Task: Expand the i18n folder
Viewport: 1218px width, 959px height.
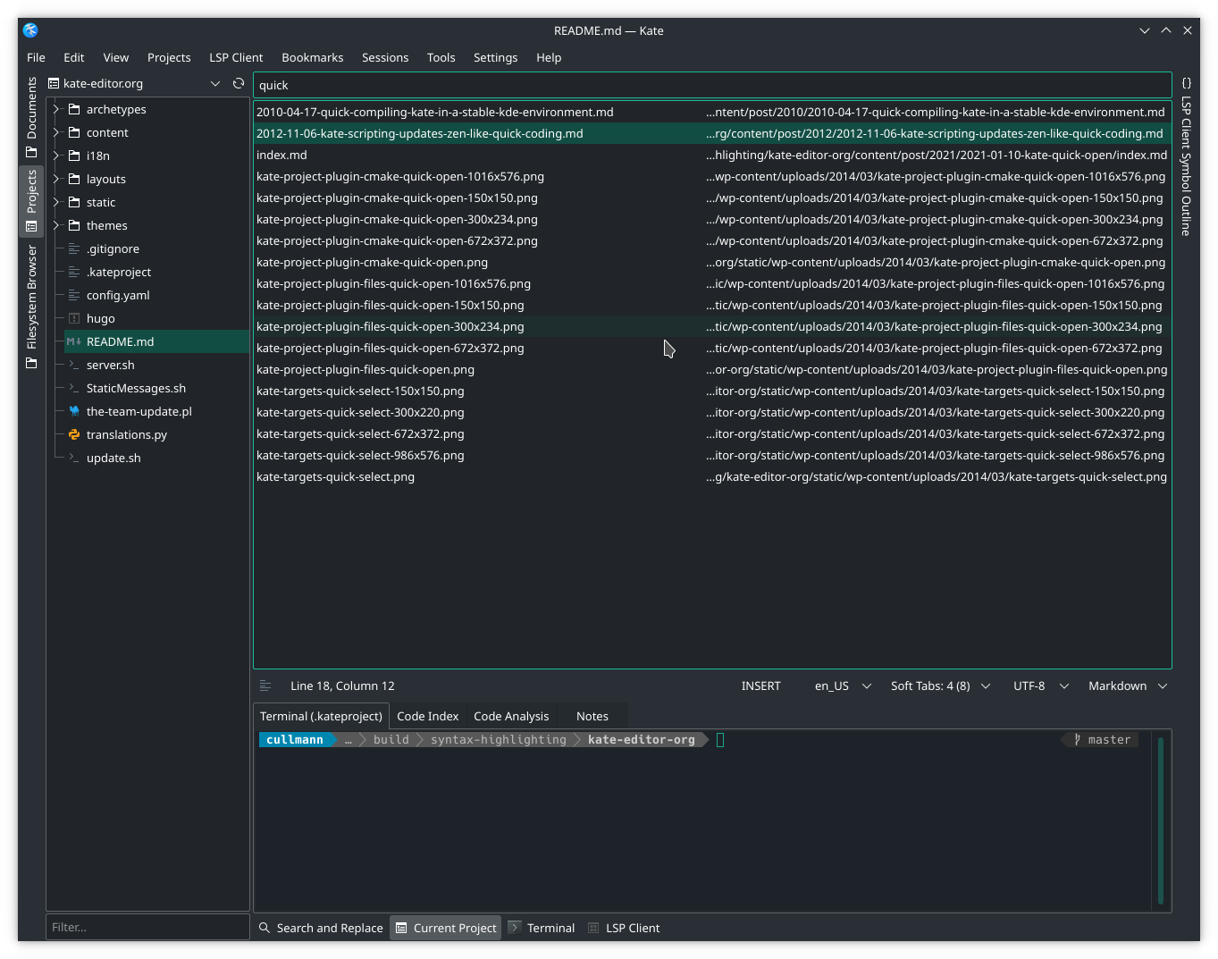Action: click(55, 156)
